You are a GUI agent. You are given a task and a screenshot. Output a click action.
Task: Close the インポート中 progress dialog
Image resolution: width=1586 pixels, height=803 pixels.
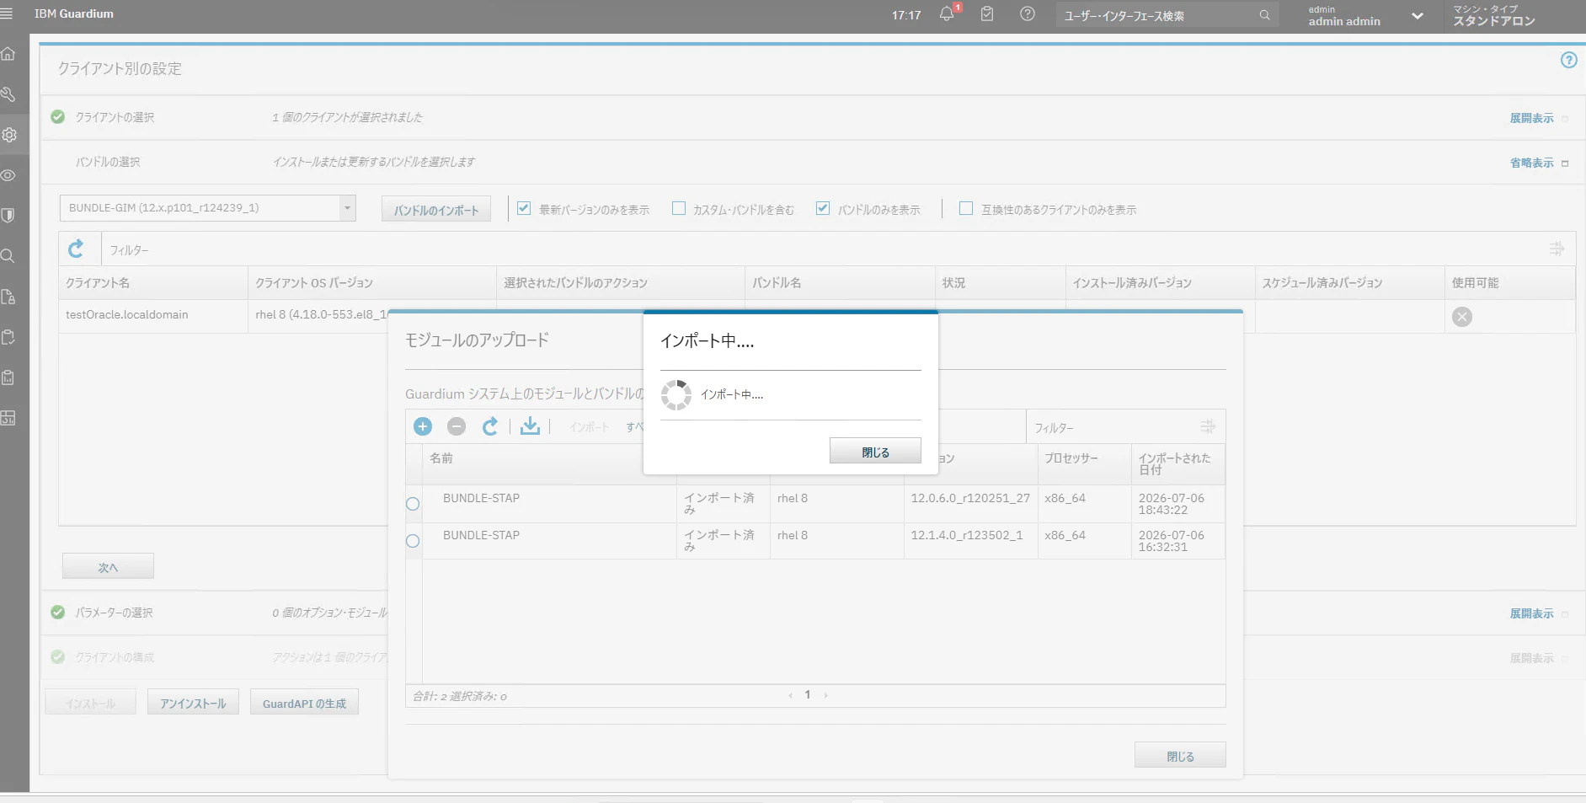pos(875,452)
